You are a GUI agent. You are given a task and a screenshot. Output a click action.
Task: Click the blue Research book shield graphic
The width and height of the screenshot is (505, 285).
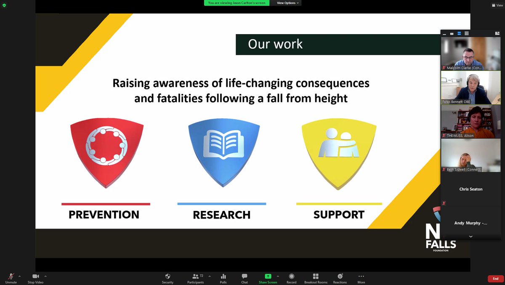224,153
